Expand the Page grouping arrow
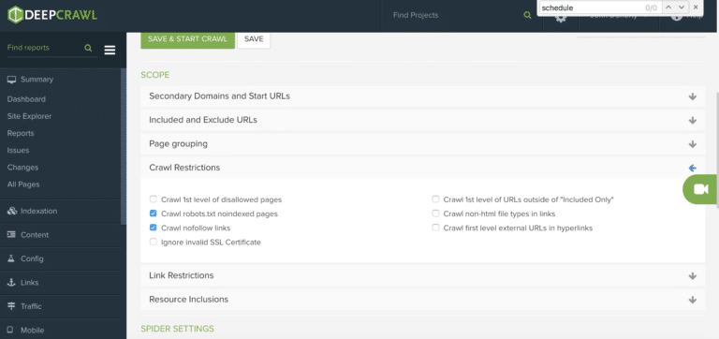This screenshot has height=339, width=719. coord(693,144)
